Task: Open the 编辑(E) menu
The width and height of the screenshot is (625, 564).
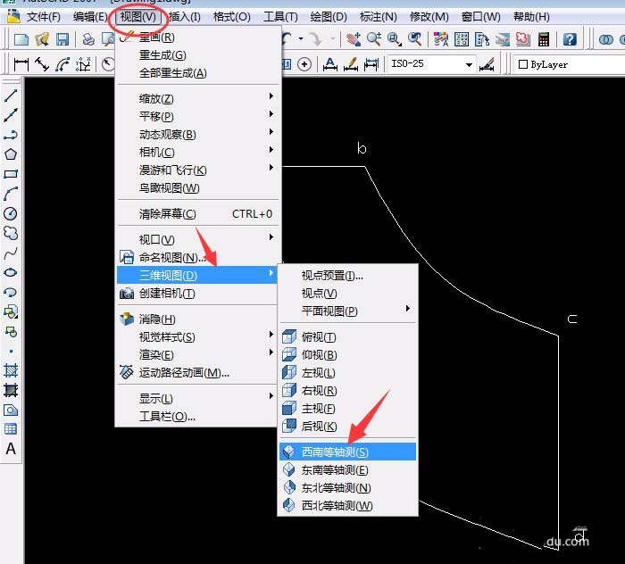Action: pos(90,17)
